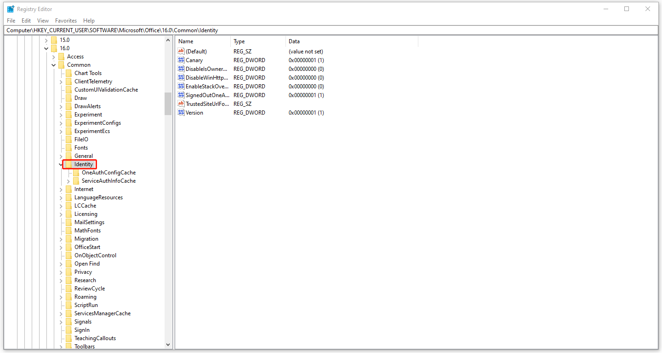Expand the ClientTelemetry key
Screen dimensions: 662x353
[61, 81]
